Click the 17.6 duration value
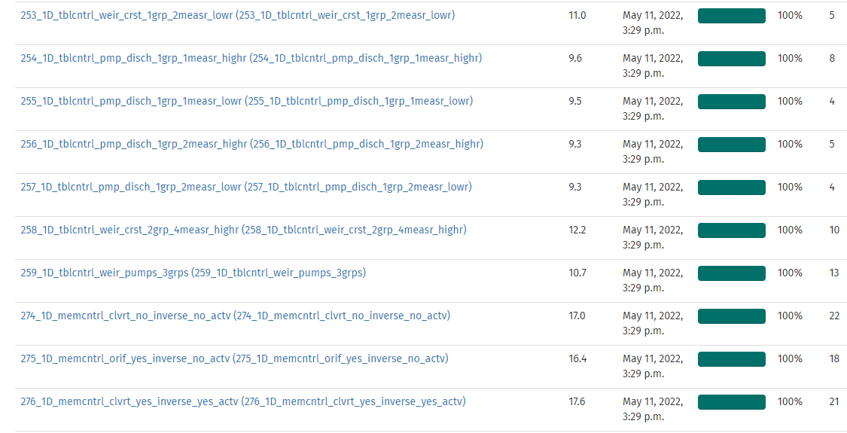 click(577, 401)
